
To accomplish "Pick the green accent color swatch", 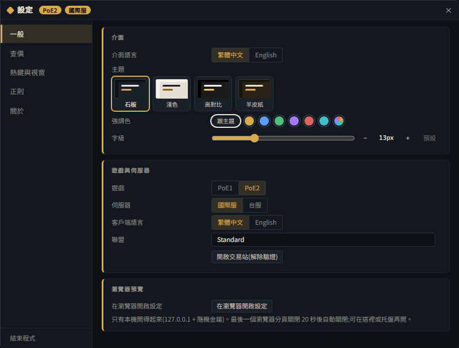I will (x=279, y=121).
